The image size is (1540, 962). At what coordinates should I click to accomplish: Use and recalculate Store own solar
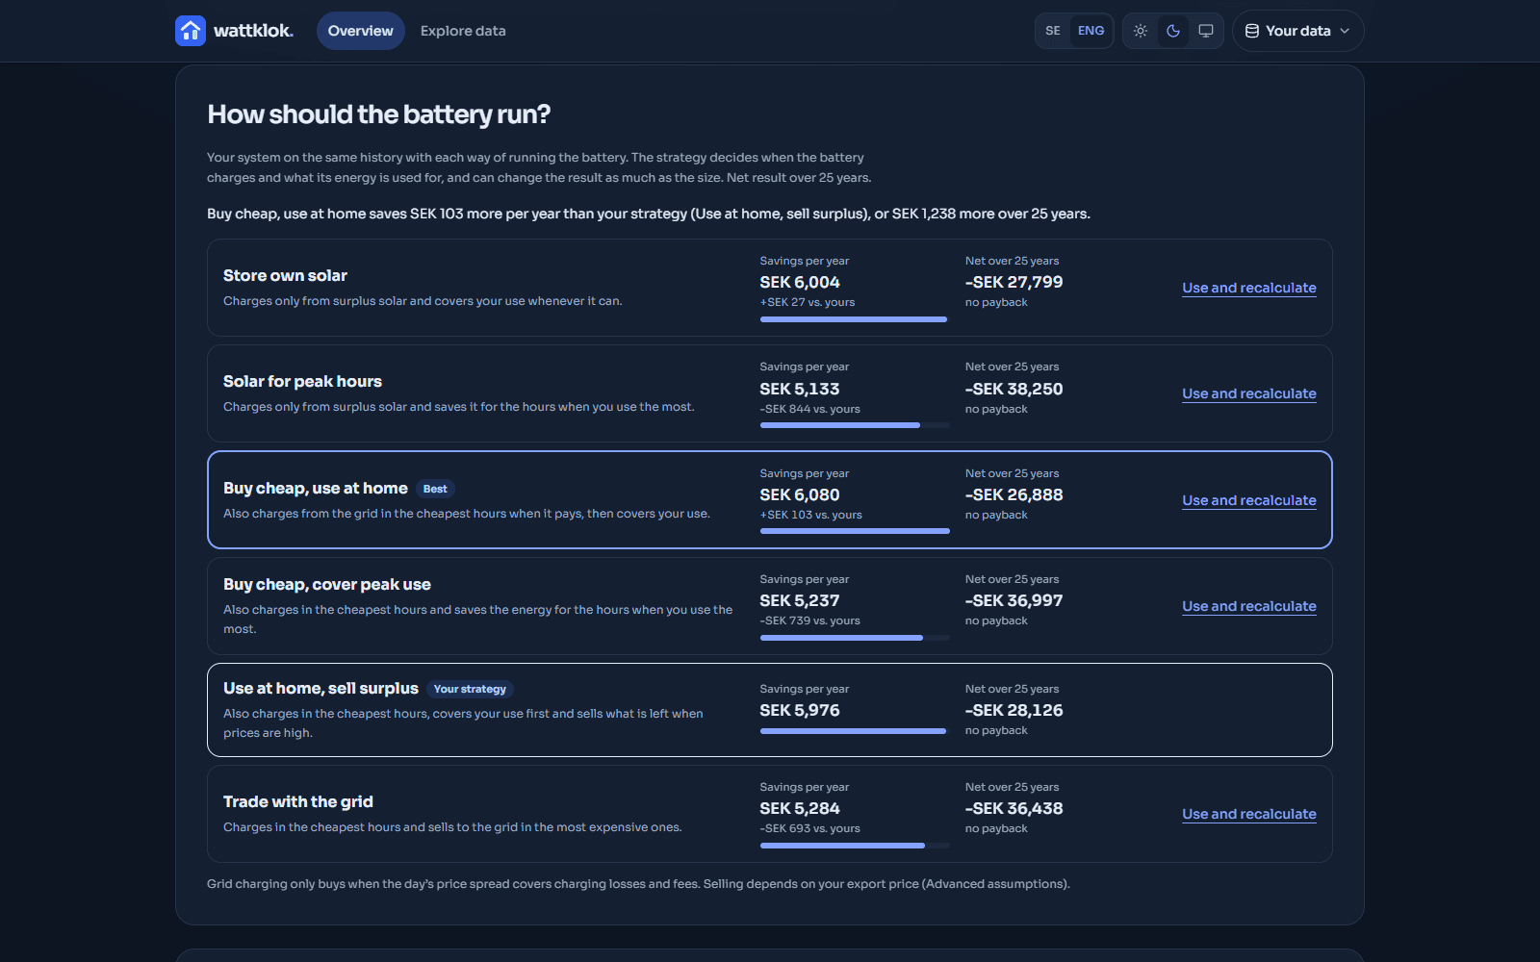click(x=1249, y=288)
